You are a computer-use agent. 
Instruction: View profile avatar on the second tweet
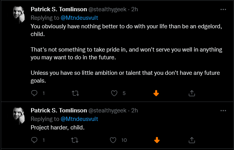[x=19, y=116]
